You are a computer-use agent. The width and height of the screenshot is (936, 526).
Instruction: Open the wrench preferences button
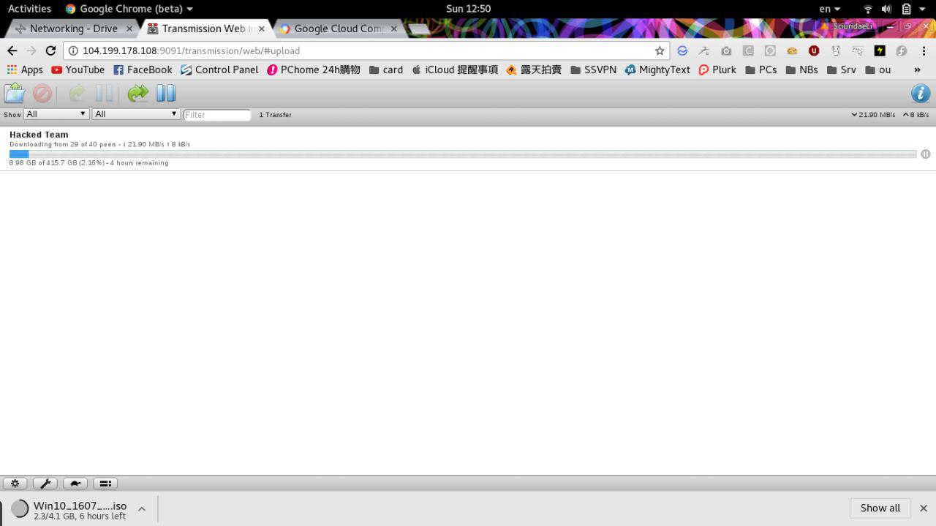click(x=45, y=484)
